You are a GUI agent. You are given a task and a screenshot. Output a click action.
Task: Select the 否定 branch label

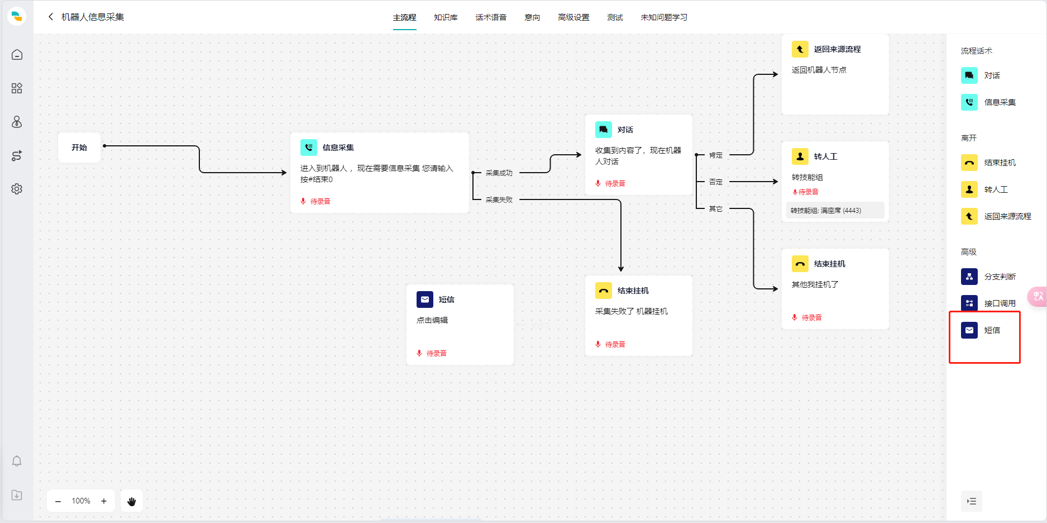coord(716,182)
